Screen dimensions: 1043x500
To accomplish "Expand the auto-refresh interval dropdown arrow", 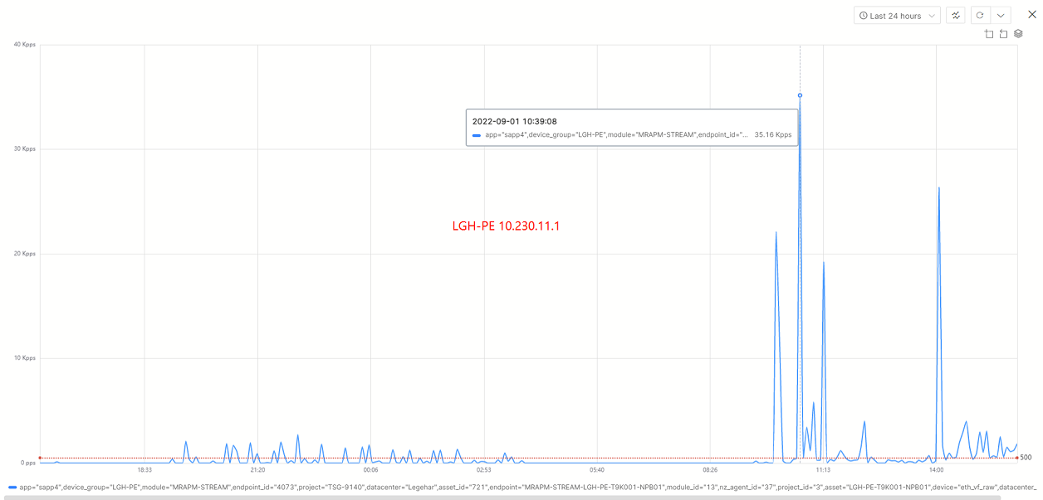I will click(x=1001, y=16).
